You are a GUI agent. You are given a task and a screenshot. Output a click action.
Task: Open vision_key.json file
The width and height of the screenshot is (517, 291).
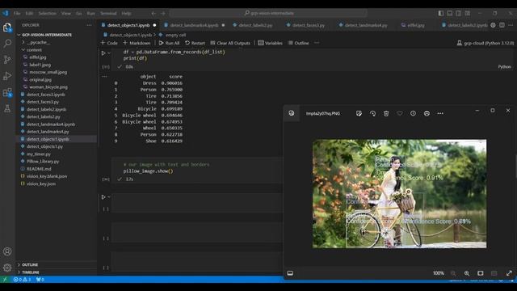(x=41, y=183)
